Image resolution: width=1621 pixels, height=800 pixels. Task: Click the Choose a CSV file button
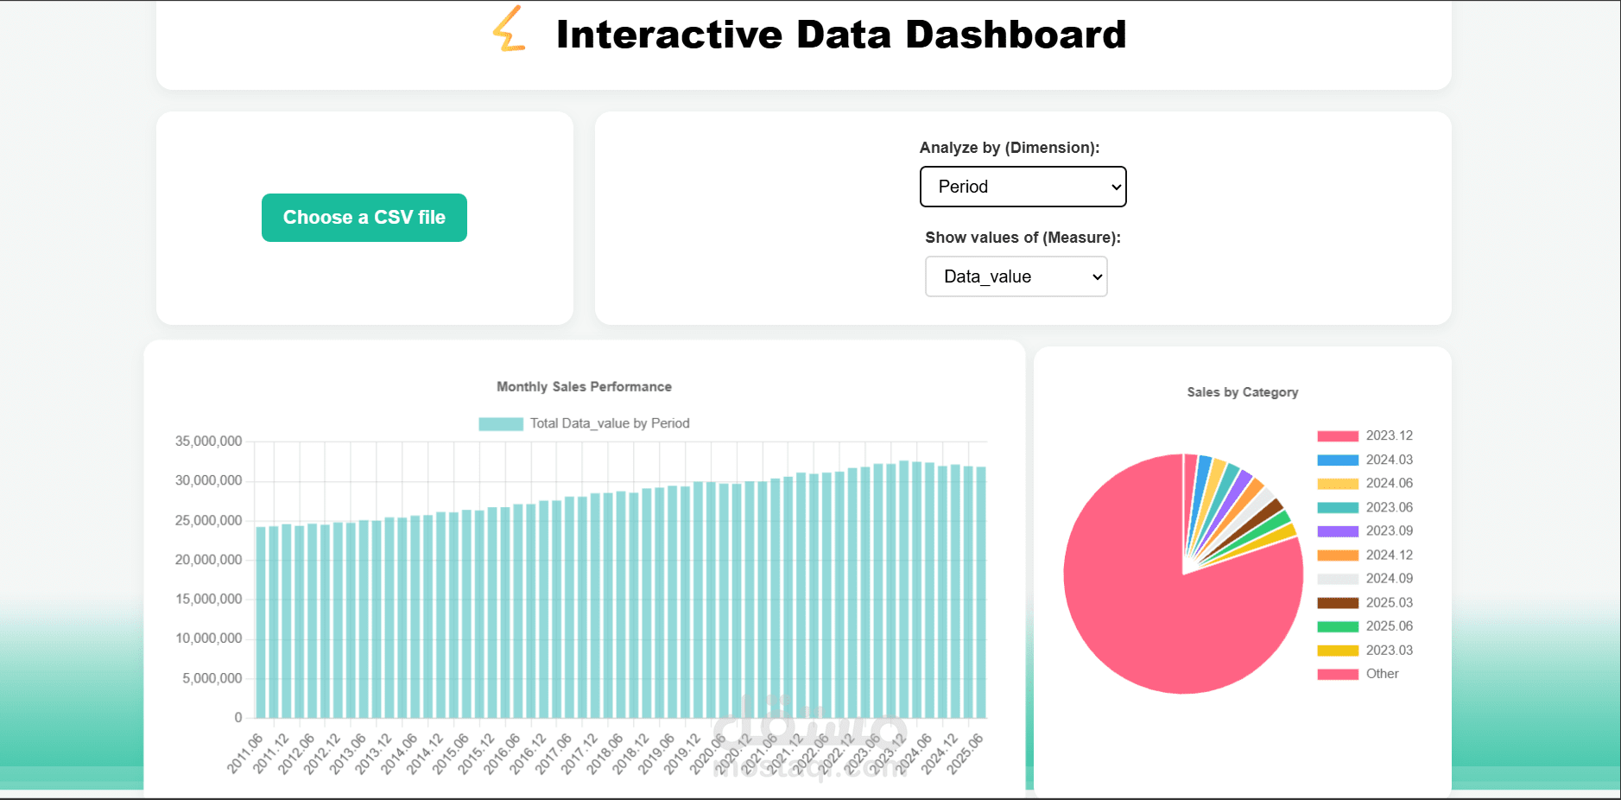(x=364, y=217)
